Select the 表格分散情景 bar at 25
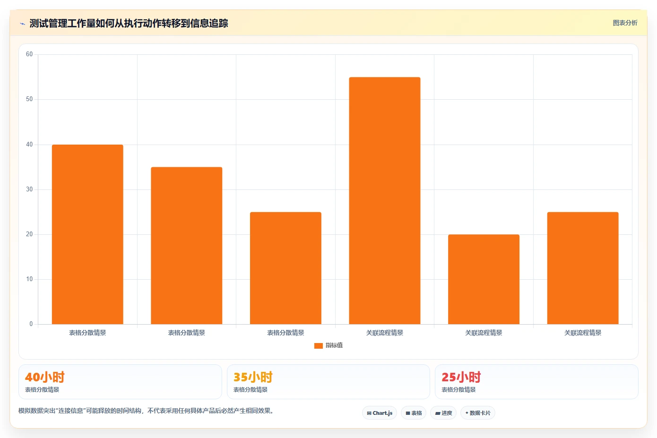Viewport: 657px width, 438px height. (x=285, y=268)
